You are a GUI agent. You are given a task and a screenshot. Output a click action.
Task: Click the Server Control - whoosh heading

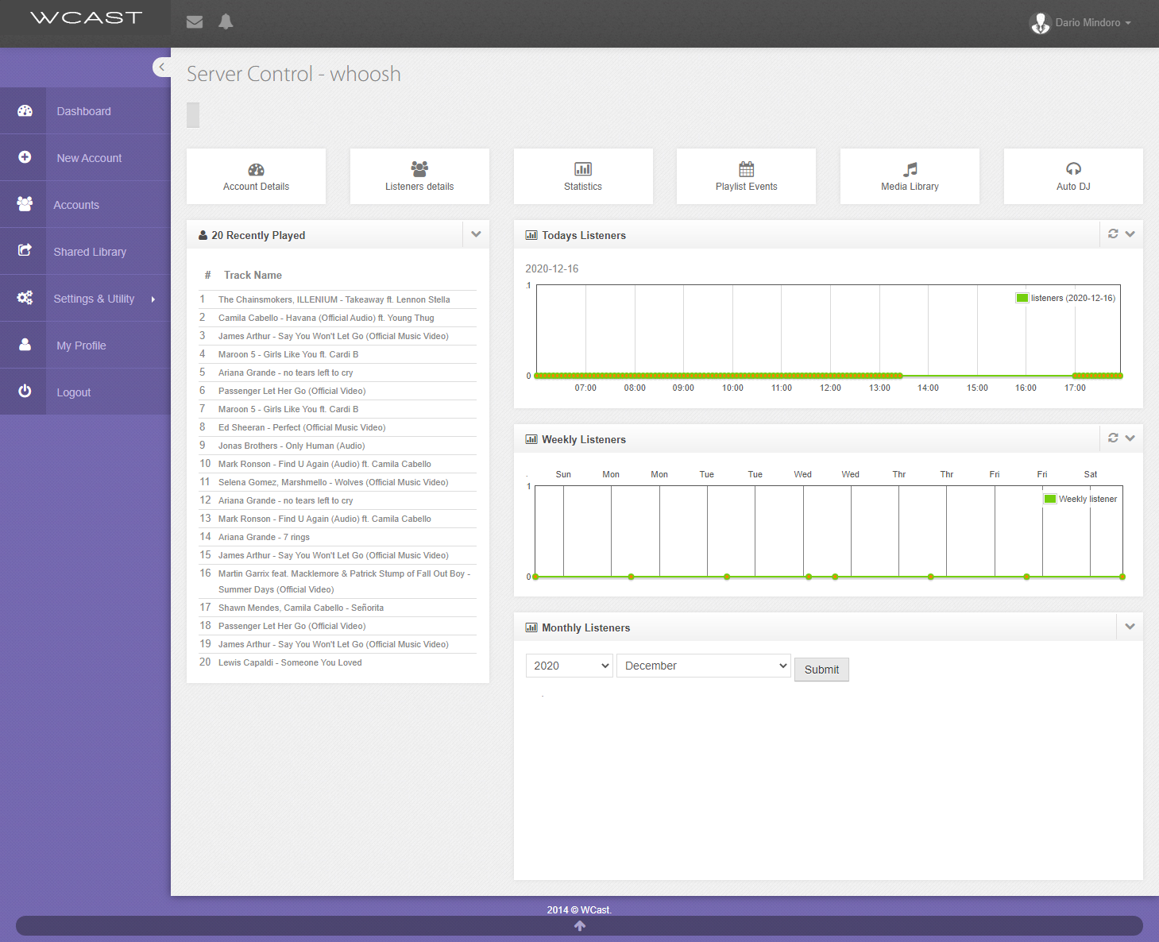click(294, 74)
